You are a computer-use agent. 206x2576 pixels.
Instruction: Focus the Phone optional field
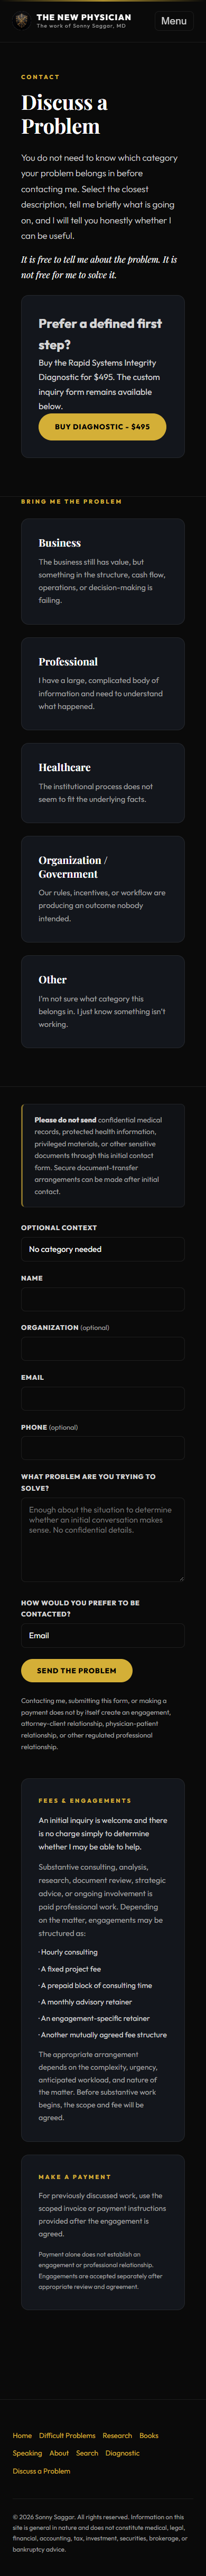[102, 1448]
